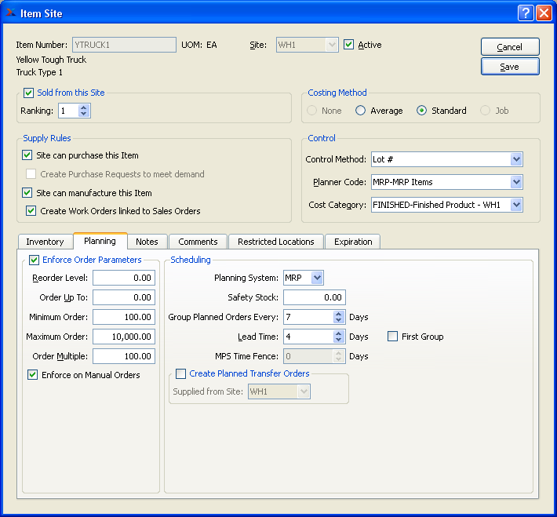Click the Safety Stock input field

pos(314,297)
